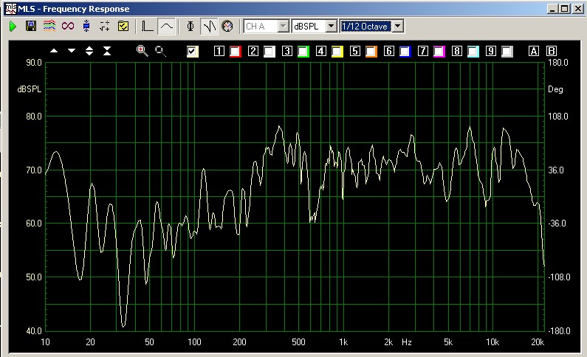This screenshot has height=357, width=587.
Task: Click the green Go/start measurement button
Action: 13,26
